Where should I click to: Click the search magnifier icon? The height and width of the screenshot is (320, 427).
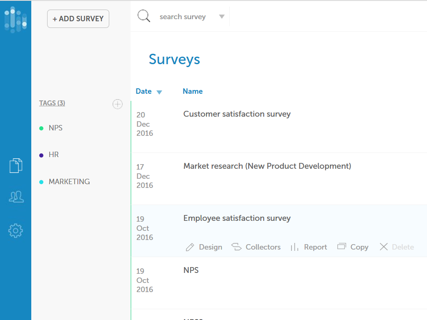click(143, 15)
